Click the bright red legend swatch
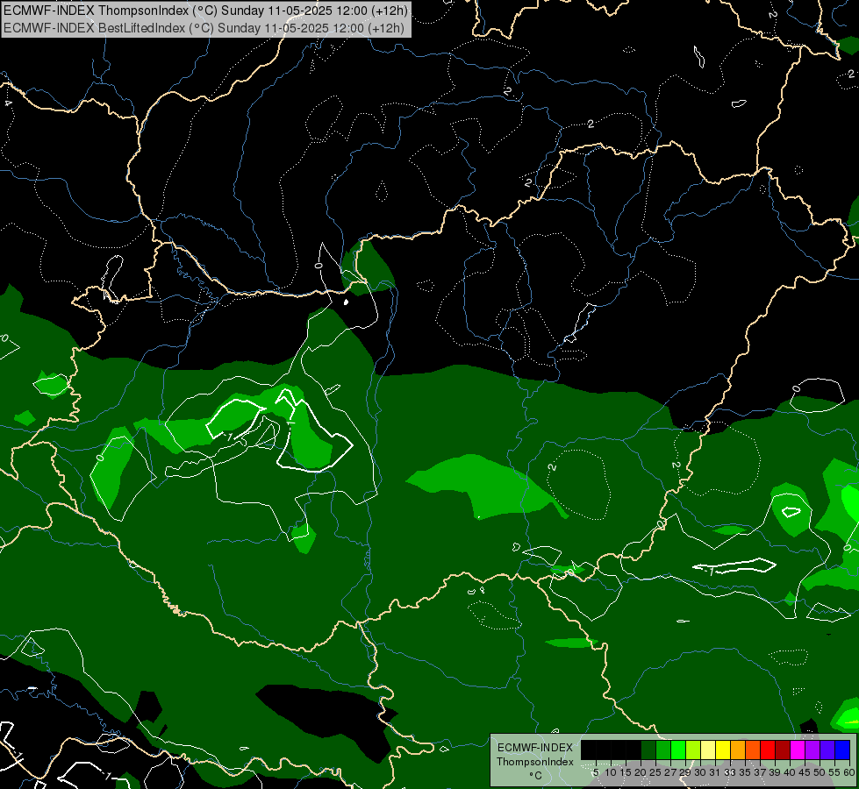The width and height of the screenshot is (859, 789). coord(768,750)
